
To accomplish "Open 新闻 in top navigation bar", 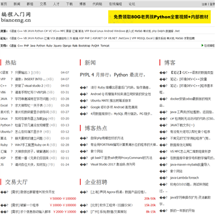I will pos(17,4).
